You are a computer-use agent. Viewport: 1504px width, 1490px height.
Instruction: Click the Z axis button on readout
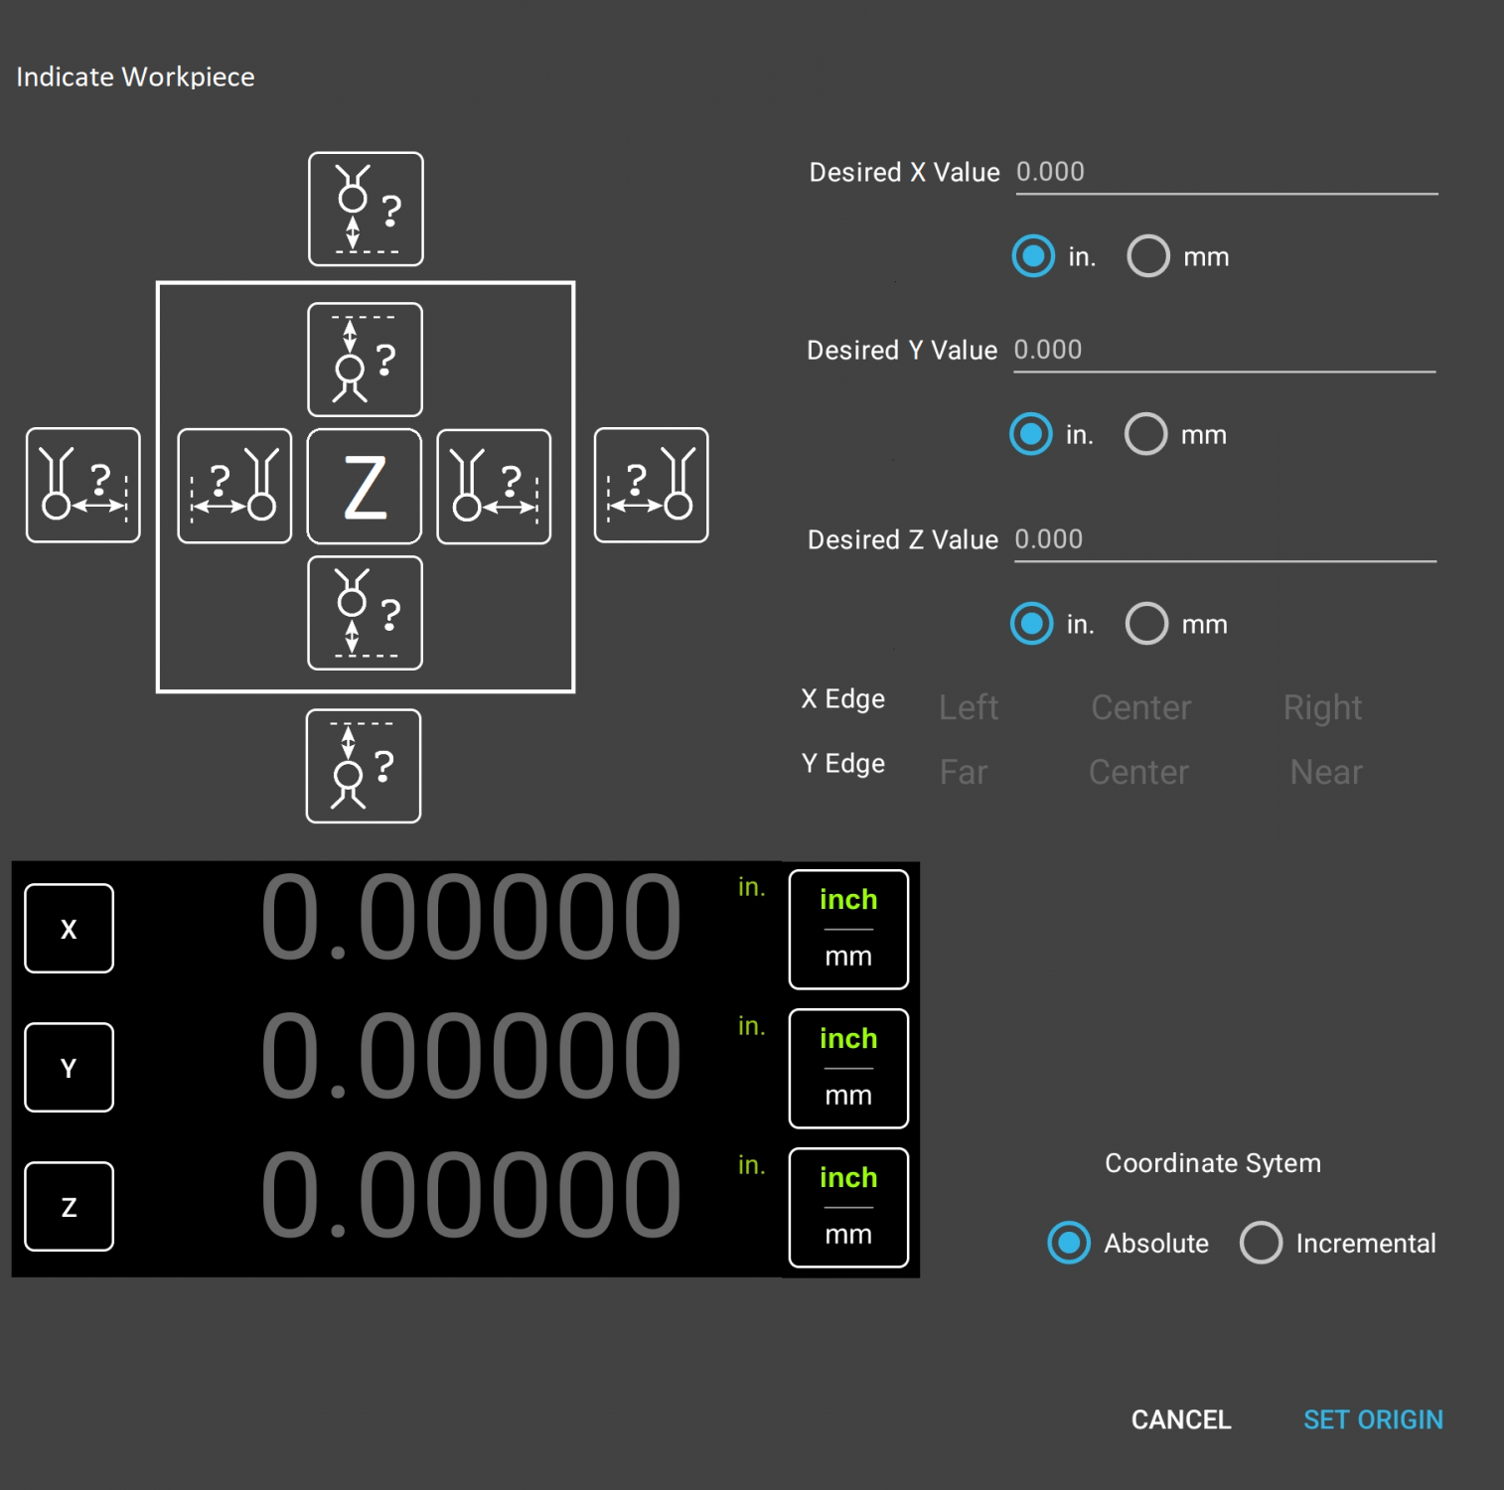tap(69, 1207)
